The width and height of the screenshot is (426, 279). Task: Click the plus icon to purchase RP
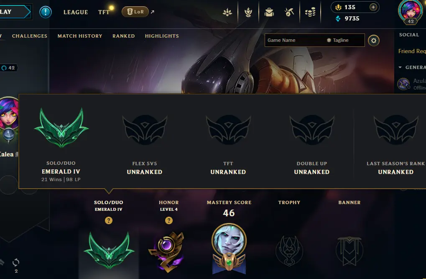point(373,7)
